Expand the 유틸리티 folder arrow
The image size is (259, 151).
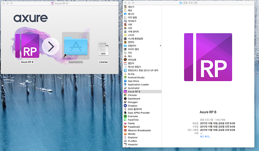(160, 46)
